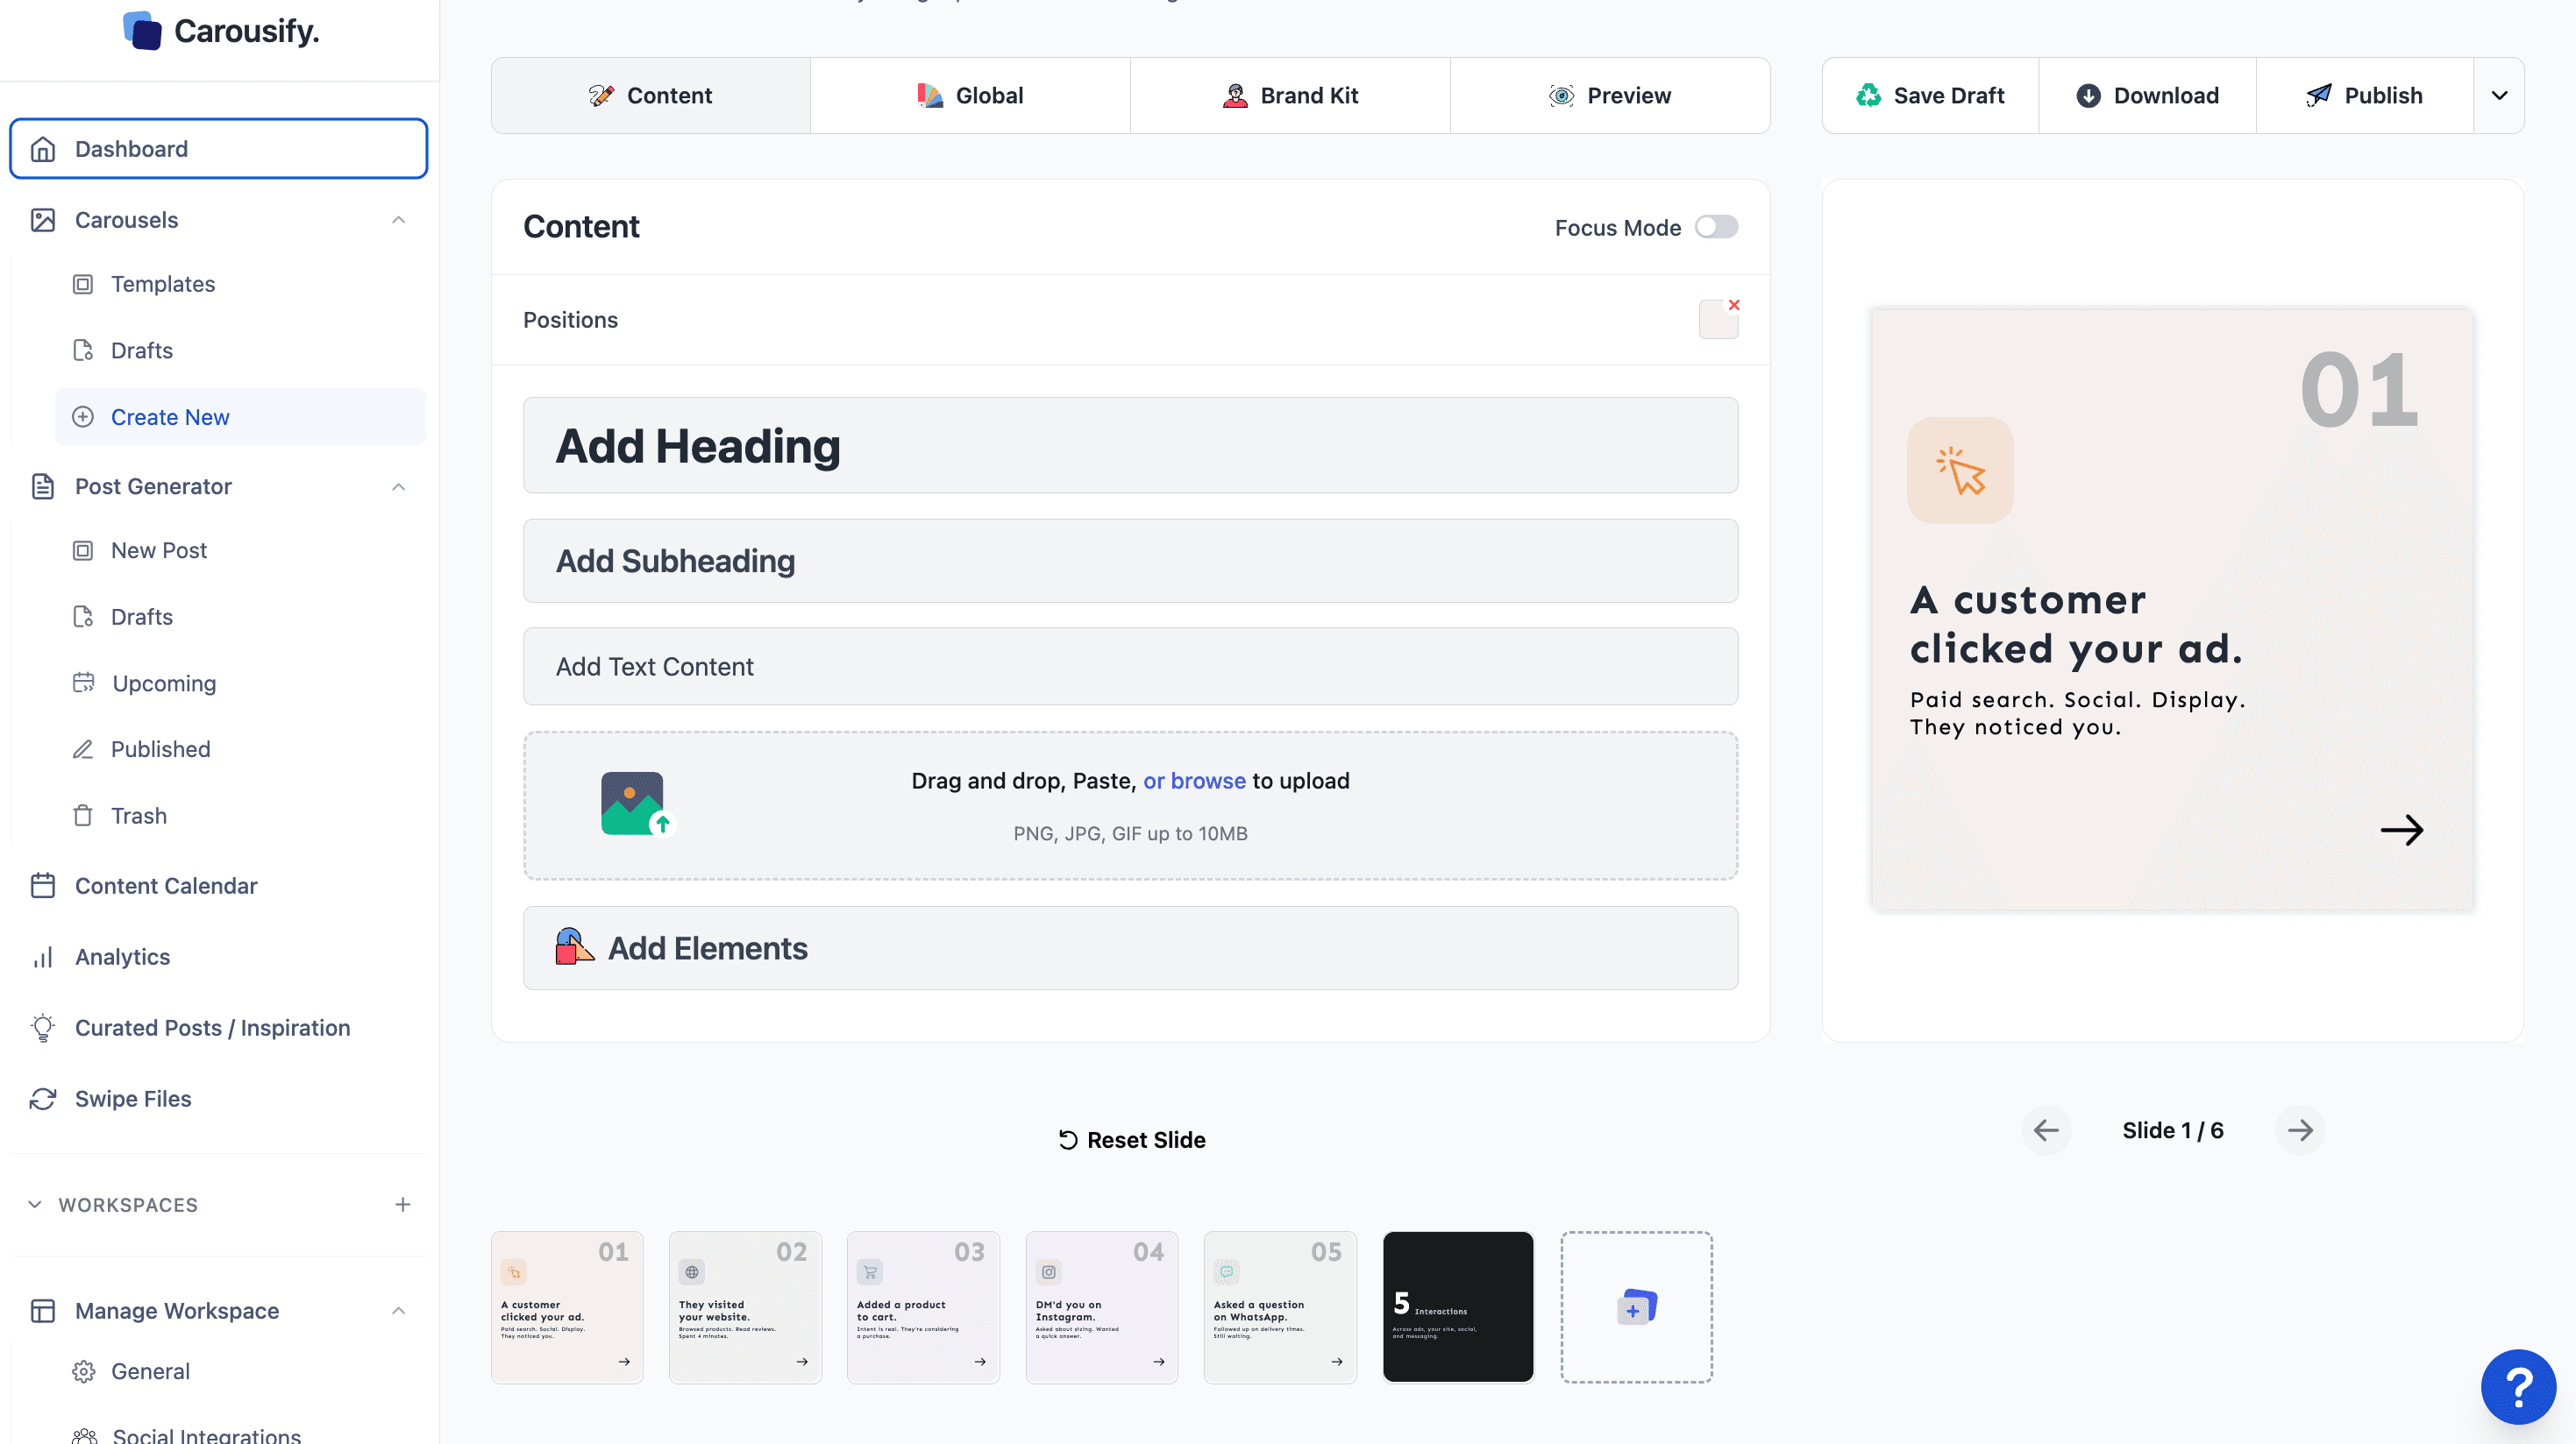The image size is (2576, 1444).
Task: Toggle the Focus Mode switch
Action: pyautogui.click(x=1716, y=227)
